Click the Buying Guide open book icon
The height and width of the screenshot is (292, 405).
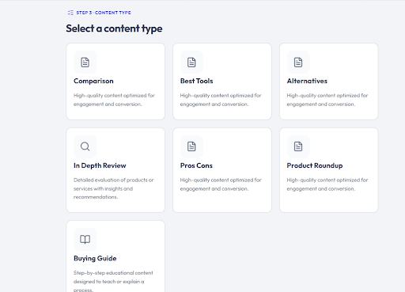pyautogui.click(x=85, y=239)
